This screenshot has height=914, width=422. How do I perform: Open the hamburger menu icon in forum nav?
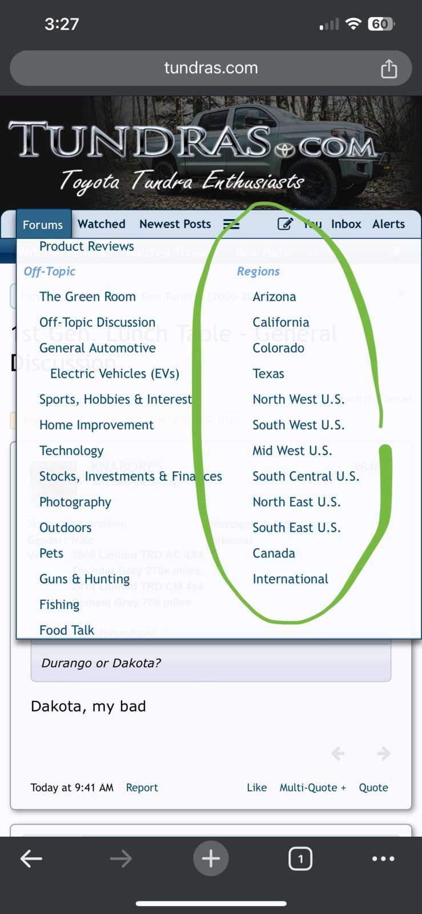click(231, 224)
